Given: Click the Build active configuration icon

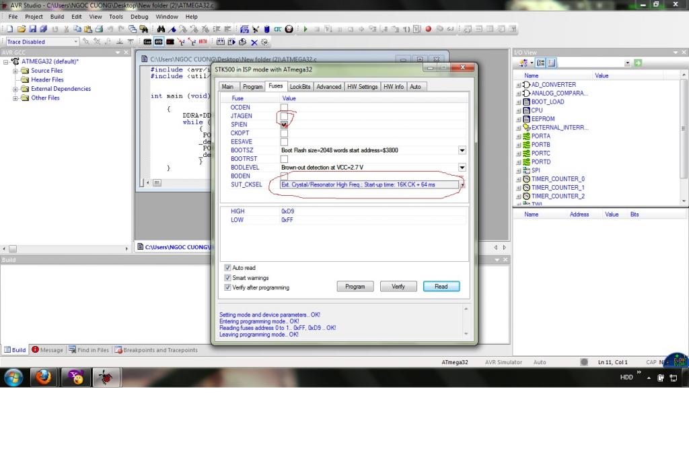Looking at the screenshot, I should (220, 42).
